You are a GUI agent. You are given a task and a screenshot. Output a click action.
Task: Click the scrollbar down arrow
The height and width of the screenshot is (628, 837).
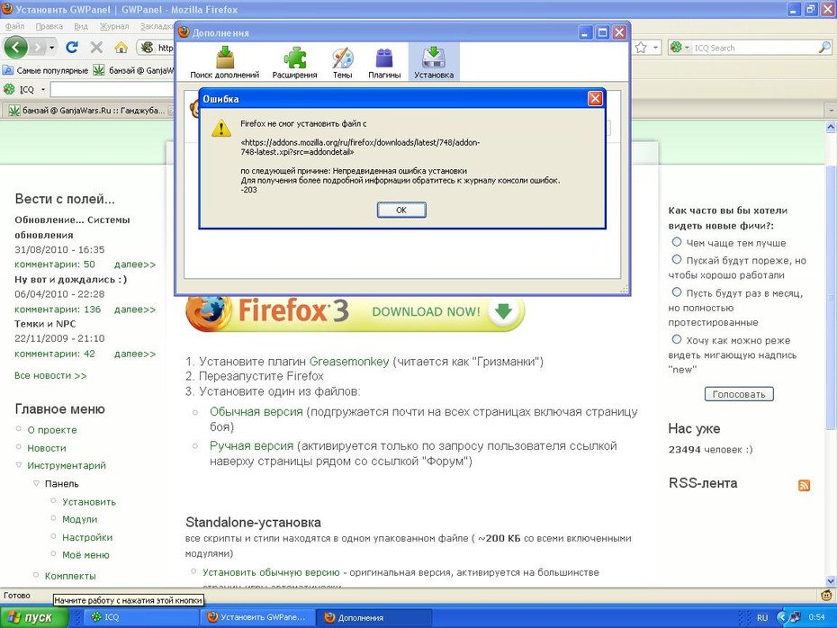click(831, 581)
